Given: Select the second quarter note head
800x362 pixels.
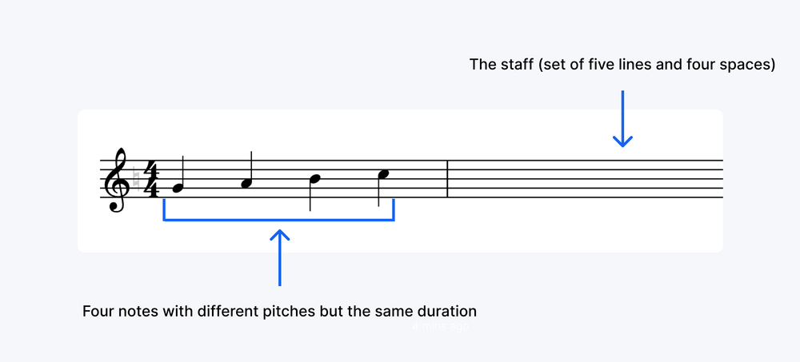Looking at the screenshot, I should click(x=246, y=184).
